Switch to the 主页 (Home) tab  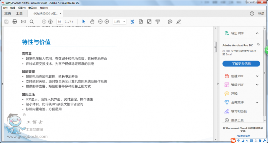click(8, 13)
